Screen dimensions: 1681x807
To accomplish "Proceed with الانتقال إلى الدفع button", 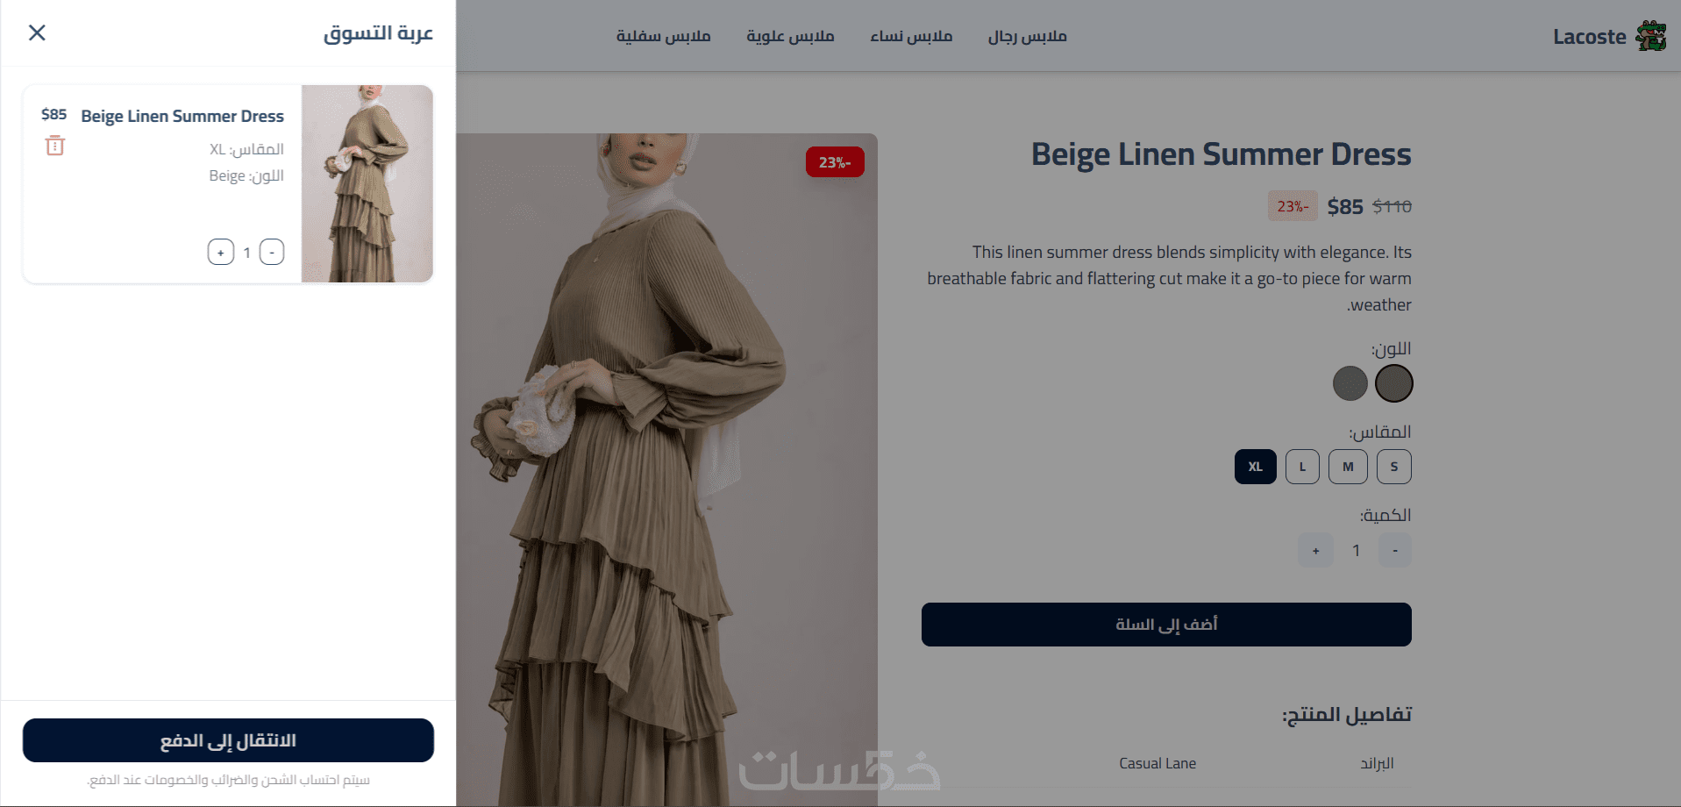I will point(228,740).
